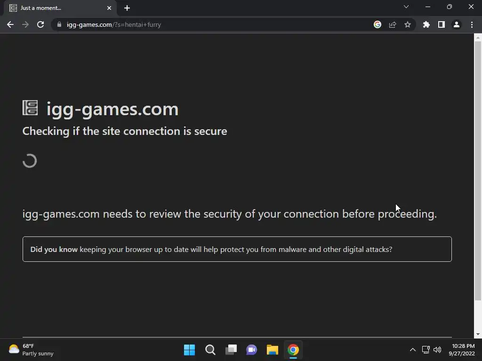Click the scrollbar down arrow

click(478, 334)
